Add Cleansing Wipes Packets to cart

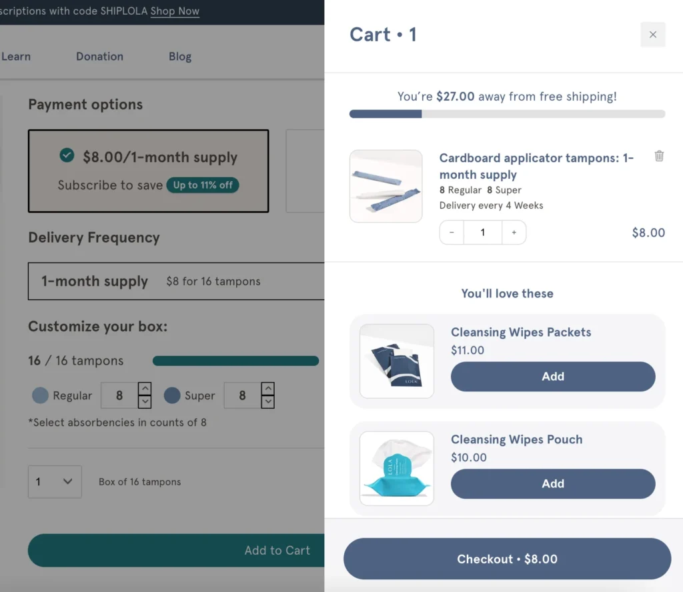tap(552, 377)
